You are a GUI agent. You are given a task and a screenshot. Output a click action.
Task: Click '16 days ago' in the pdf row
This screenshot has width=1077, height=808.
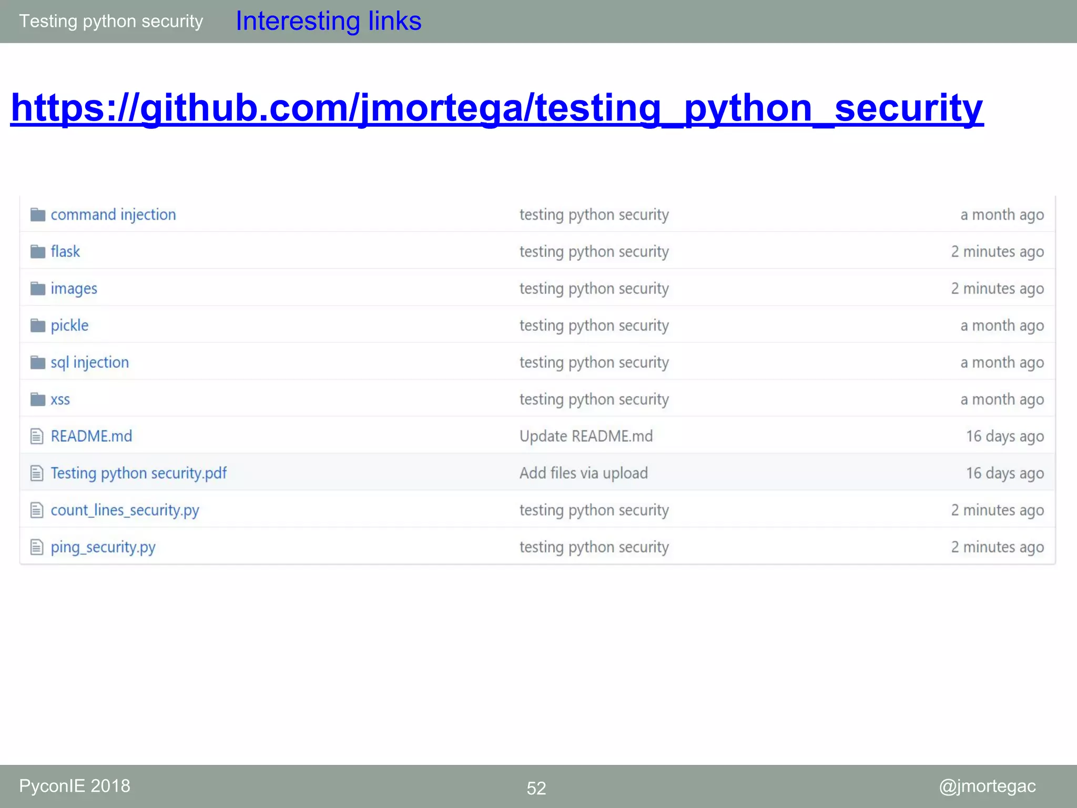[1005, 473]
